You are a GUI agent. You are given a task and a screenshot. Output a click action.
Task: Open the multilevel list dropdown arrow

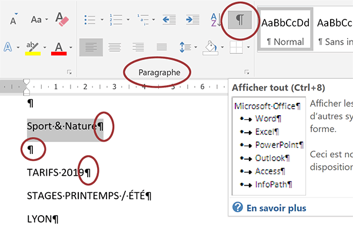point(154,20)
